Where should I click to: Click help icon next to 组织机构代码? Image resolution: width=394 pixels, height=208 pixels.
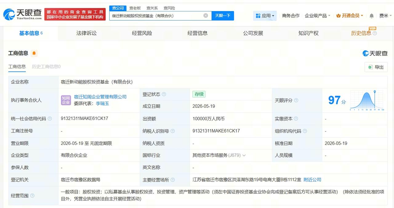pyautogui.click(x=305, y=131)
